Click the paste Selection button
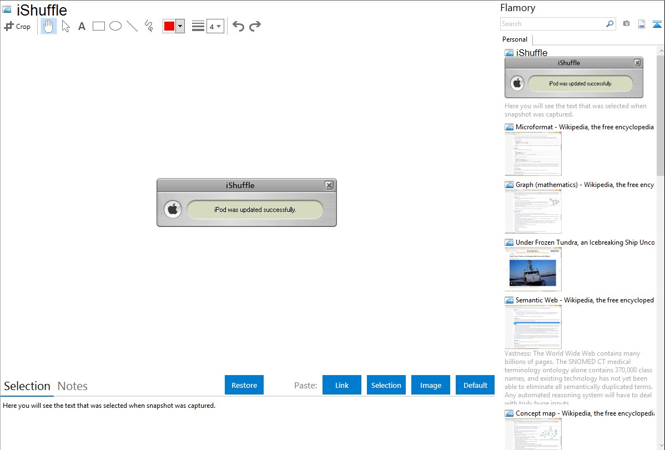Screen dimensions: 665x450 click(x=386, y=385)
